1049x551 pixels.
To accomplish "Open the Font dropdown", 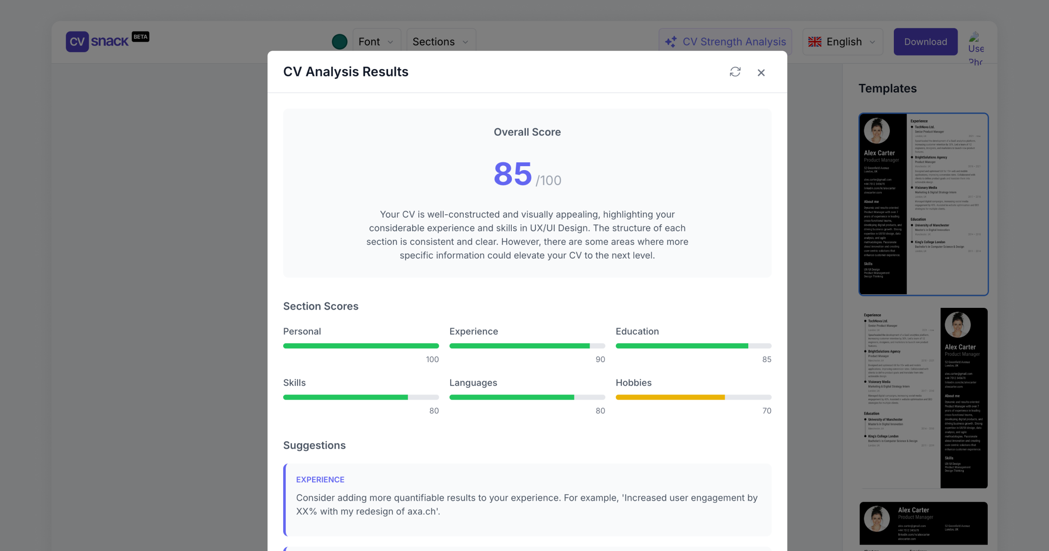I will (x=376, y=42).
